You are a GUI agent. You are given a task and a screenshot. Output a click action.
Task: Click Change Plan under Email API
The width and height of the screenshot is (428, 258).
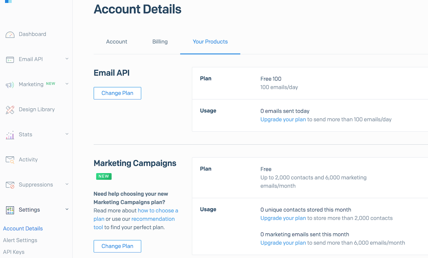click(117, 93)
